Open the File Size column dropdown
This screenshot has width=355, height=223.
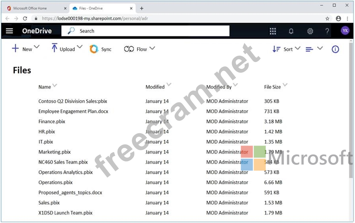[x=285, y=85]
